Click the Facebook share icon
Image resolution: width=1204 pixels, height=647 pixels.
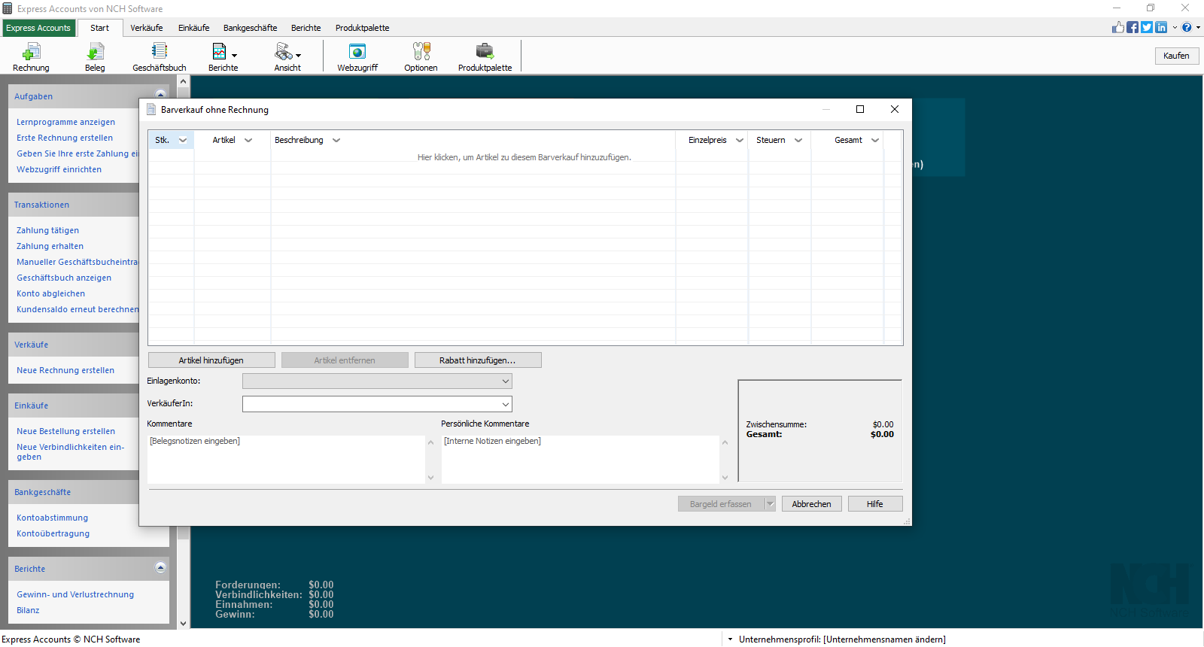(x=1133, y=27)
